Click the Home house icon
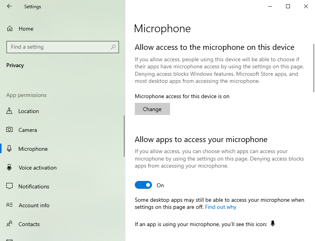The image size is (315, 241). (10, 29)
